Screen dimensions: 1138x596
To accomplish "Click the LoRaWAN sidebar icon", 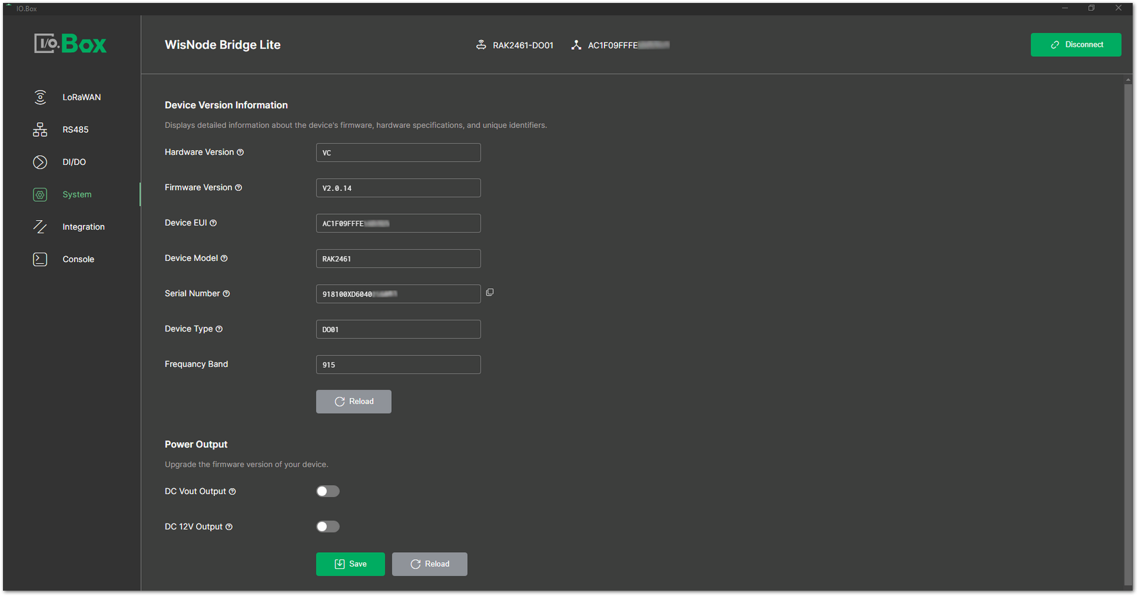I will click(40, 97).
